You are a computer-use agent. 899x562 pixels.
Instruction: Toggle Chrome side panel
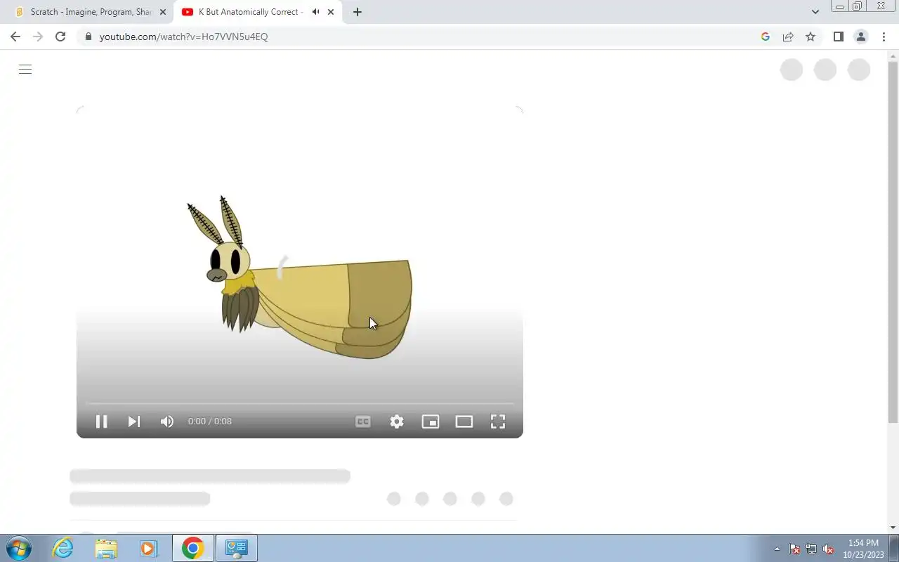[x=838, y=37]
